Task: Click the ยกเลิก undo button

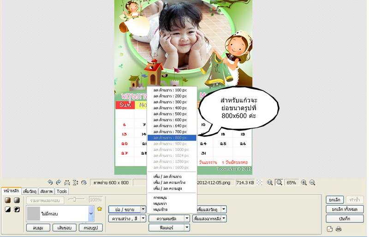Action: 335,200
